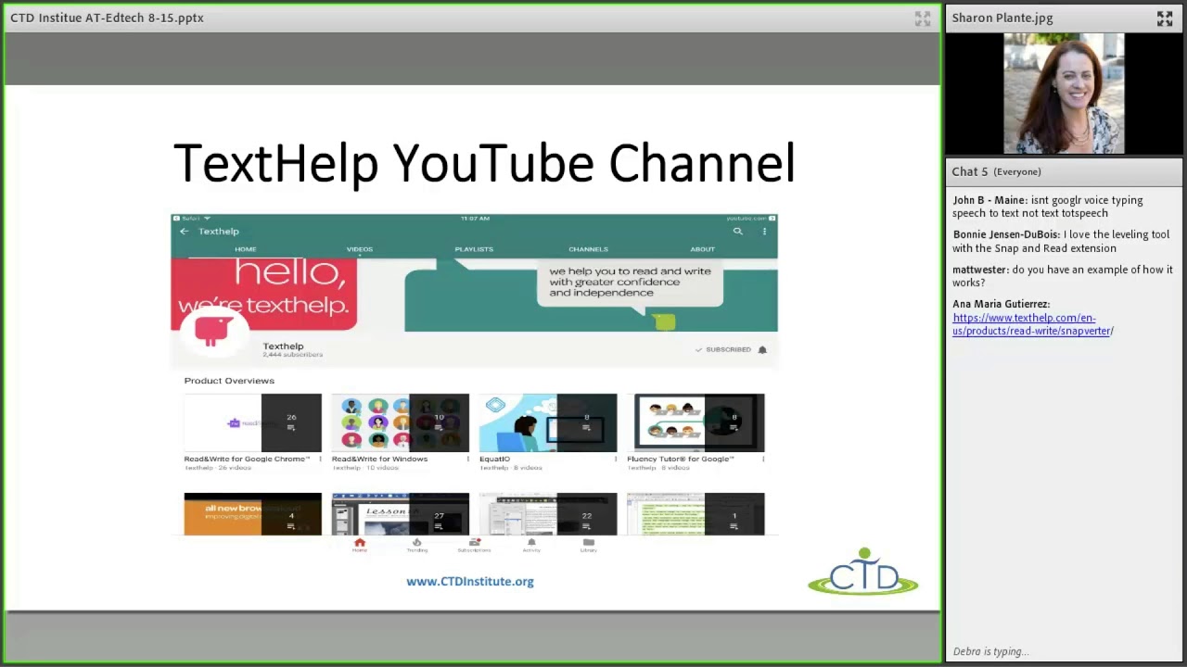1187x667 pixels.
Task: Click fullscreen icon of presentation pod
Action: pos(923,18)
